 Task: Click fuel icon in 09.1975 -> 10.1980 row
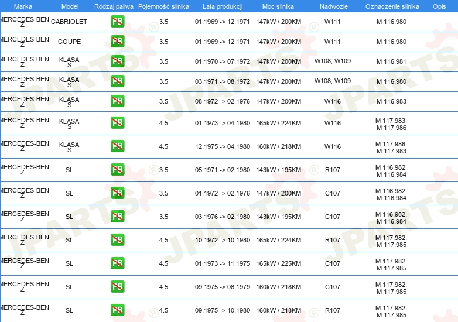[x=117, y=310]
